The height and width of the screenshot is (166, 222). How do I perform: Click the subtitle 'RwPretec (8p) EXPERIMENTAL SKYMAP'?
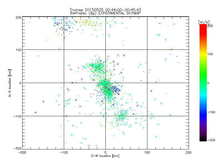(105, 13)
